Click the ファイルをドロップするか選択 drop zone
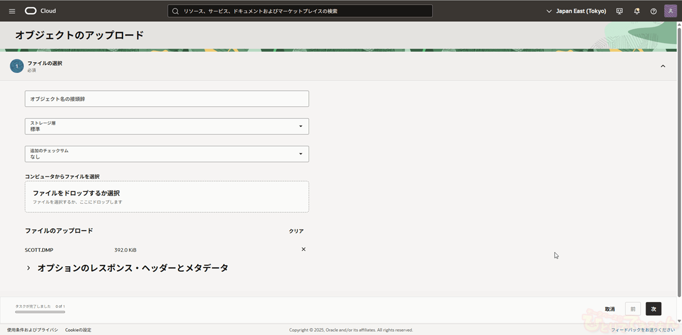The width and height of the screenshot is (682, 335). 167,197
